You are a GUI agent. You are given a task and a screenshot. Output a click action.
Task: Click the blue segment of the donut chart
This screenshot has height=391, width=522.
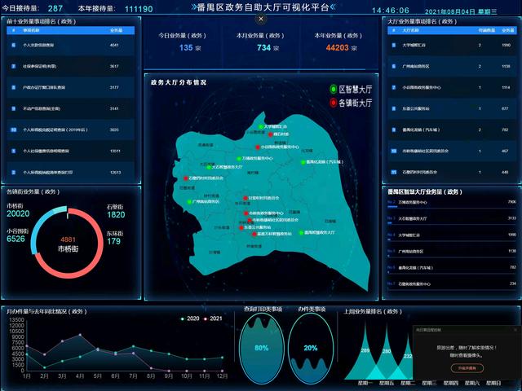pyautogui.click(x=34, y=233)
